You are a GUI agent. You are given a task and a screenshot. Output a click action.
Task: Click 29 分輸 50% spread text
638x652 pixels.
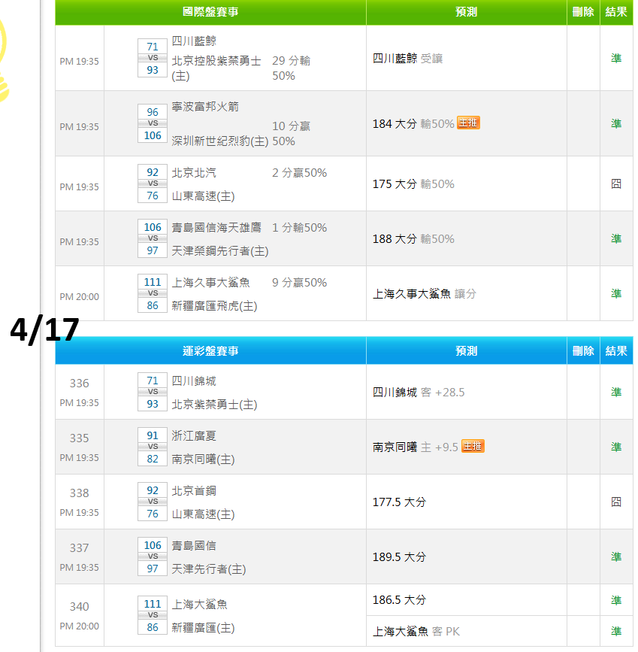(x=292, y=68)
